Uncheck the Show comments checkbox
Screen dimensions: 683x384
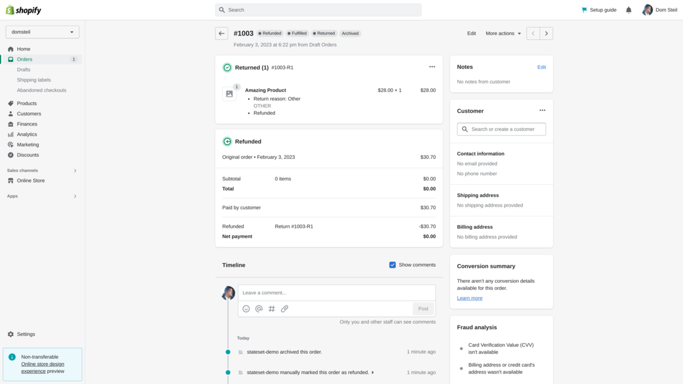pyautogui.click(x=392, y=265)
